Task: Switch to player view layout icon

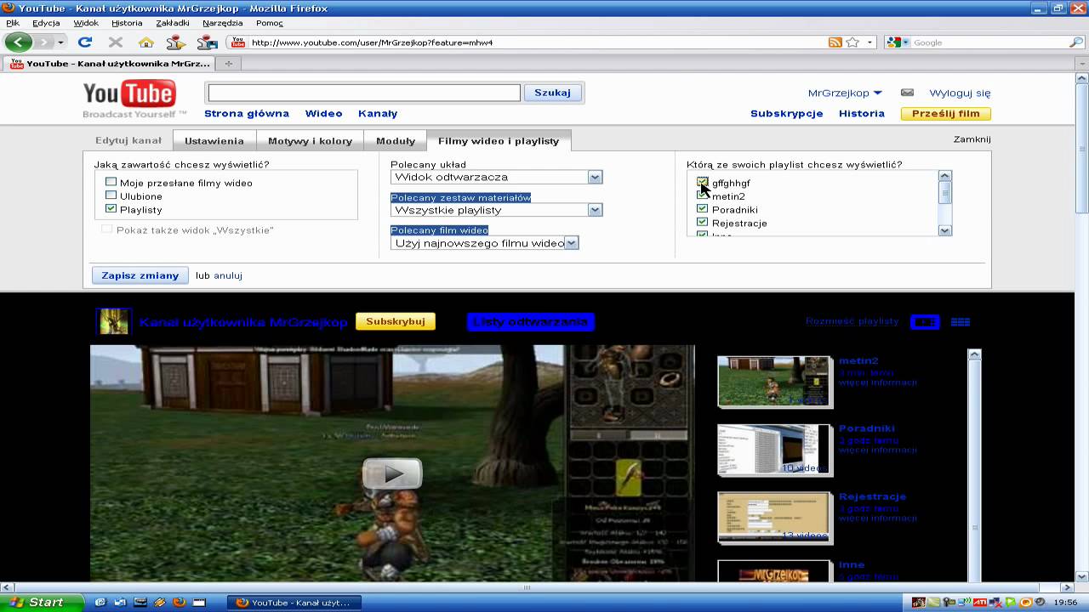Action: [925, 322]
